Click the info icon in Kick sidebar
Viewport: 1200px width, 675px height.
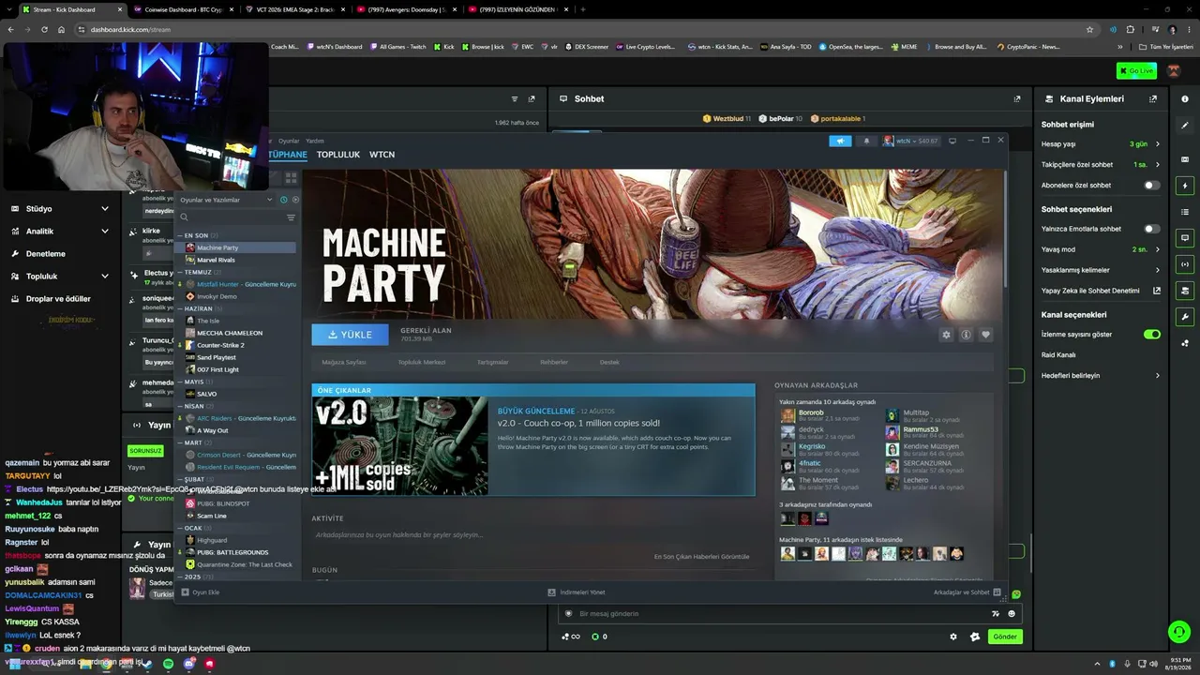(1185, 98)
